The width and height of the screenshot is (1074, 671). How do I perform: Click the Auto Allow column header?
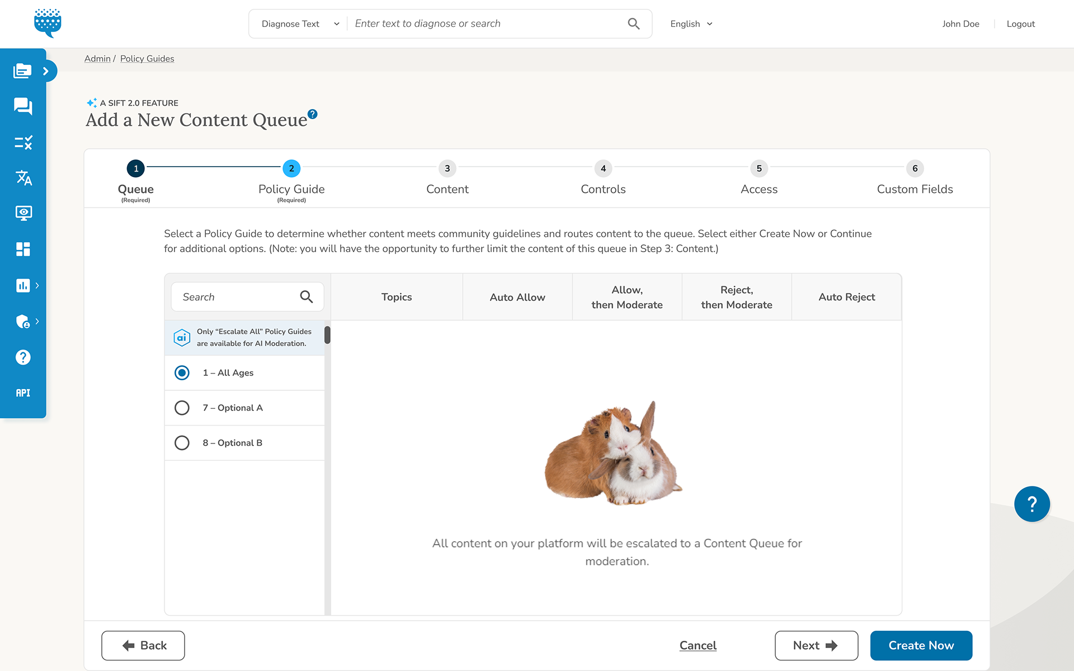coord(517,297)
